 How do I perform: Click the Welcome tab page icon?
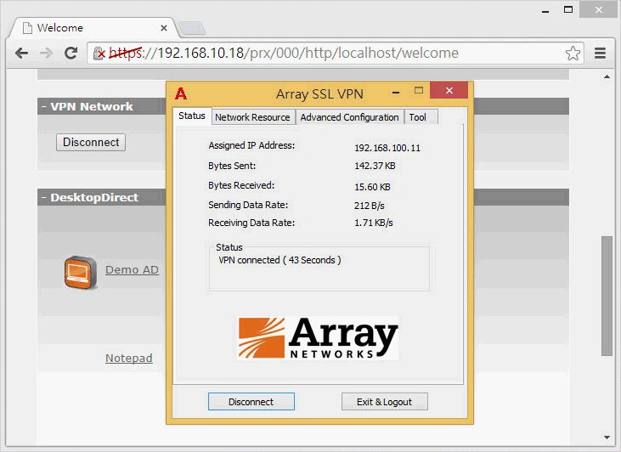[27, 28]
